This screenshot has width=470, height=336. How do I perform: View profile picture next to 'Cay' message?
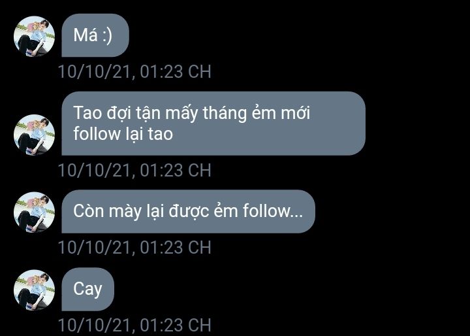click(34, 290)
